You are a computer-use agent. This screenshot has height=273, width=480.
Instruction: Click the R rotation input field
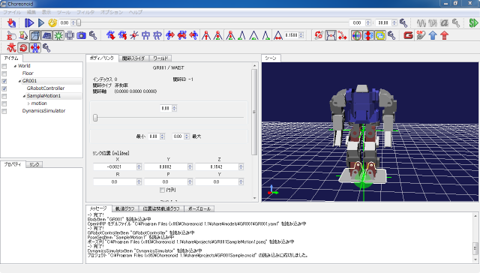(115, 181)
